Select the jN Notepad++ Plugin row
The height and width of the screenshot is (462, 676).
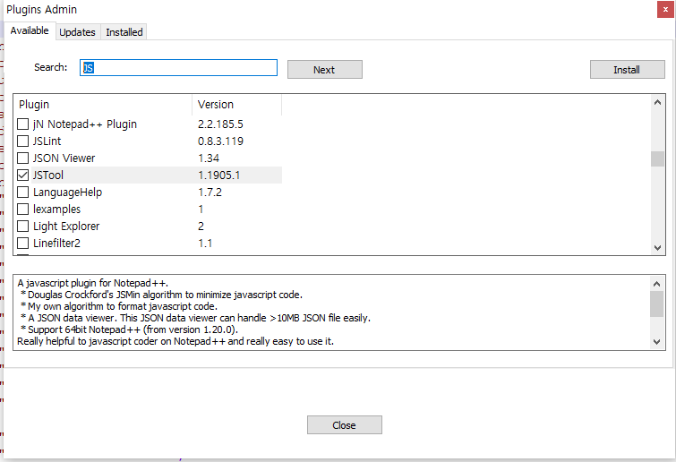click(150, 124)
